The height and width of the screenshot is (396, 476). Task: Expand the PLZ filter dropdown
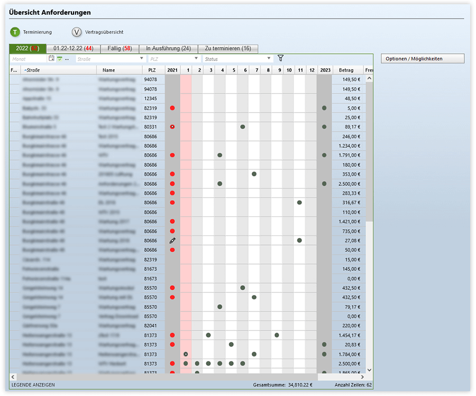[197, 59]
